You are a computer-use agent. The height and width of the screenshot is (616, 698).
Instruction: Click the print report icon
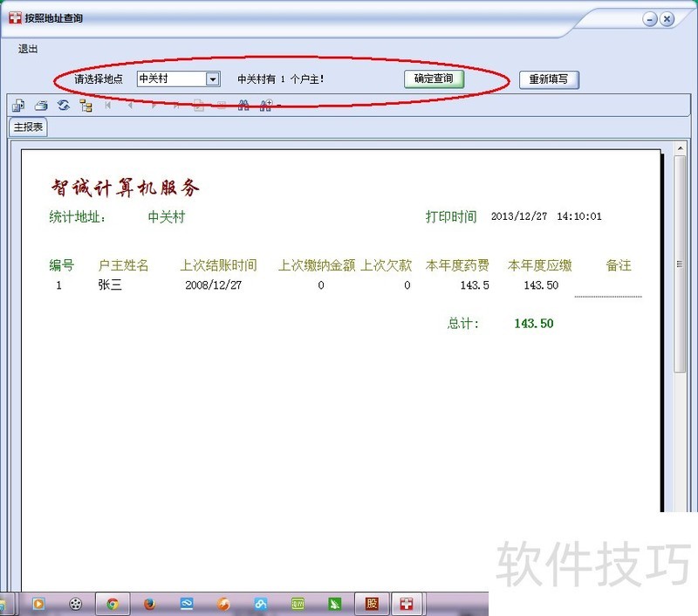(41, 106)
